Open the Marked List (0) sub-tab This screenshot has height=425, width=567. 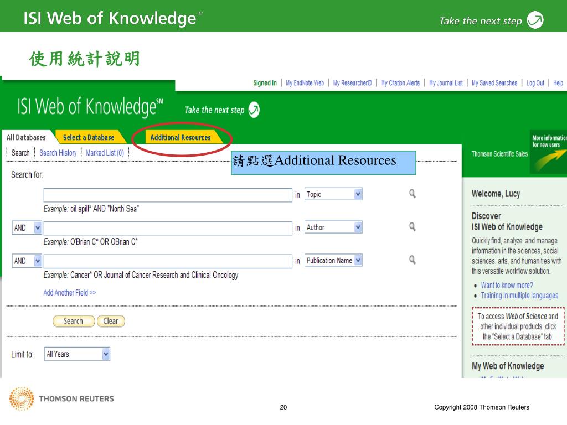coord(105,153)
